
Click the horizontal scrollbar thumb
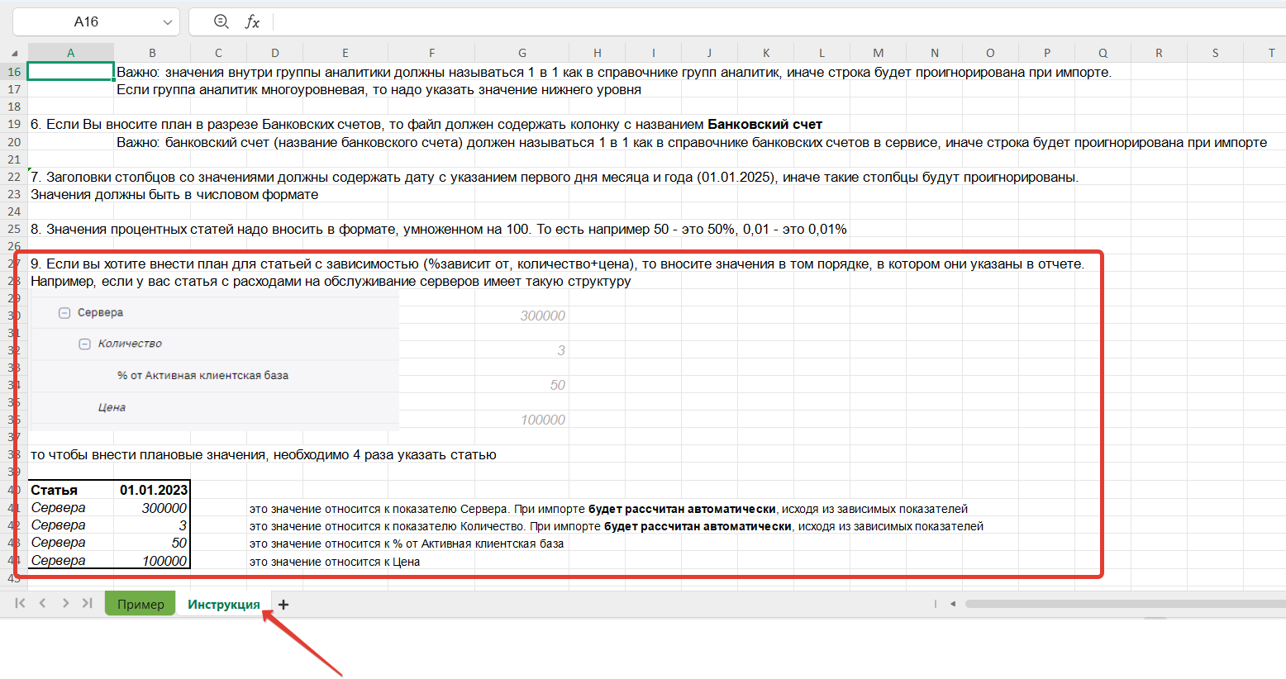point(1124,604)
